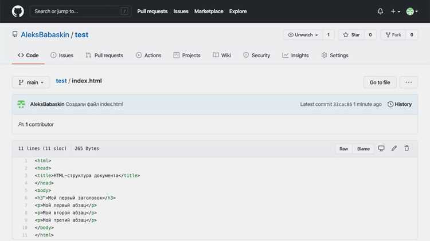Click line number 6
This screenshot has width=430, height=241.
(x=26, y=197)
